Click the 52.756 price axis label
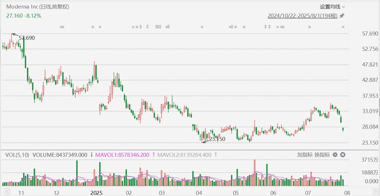380x196 pixels. tap(370, 49)
